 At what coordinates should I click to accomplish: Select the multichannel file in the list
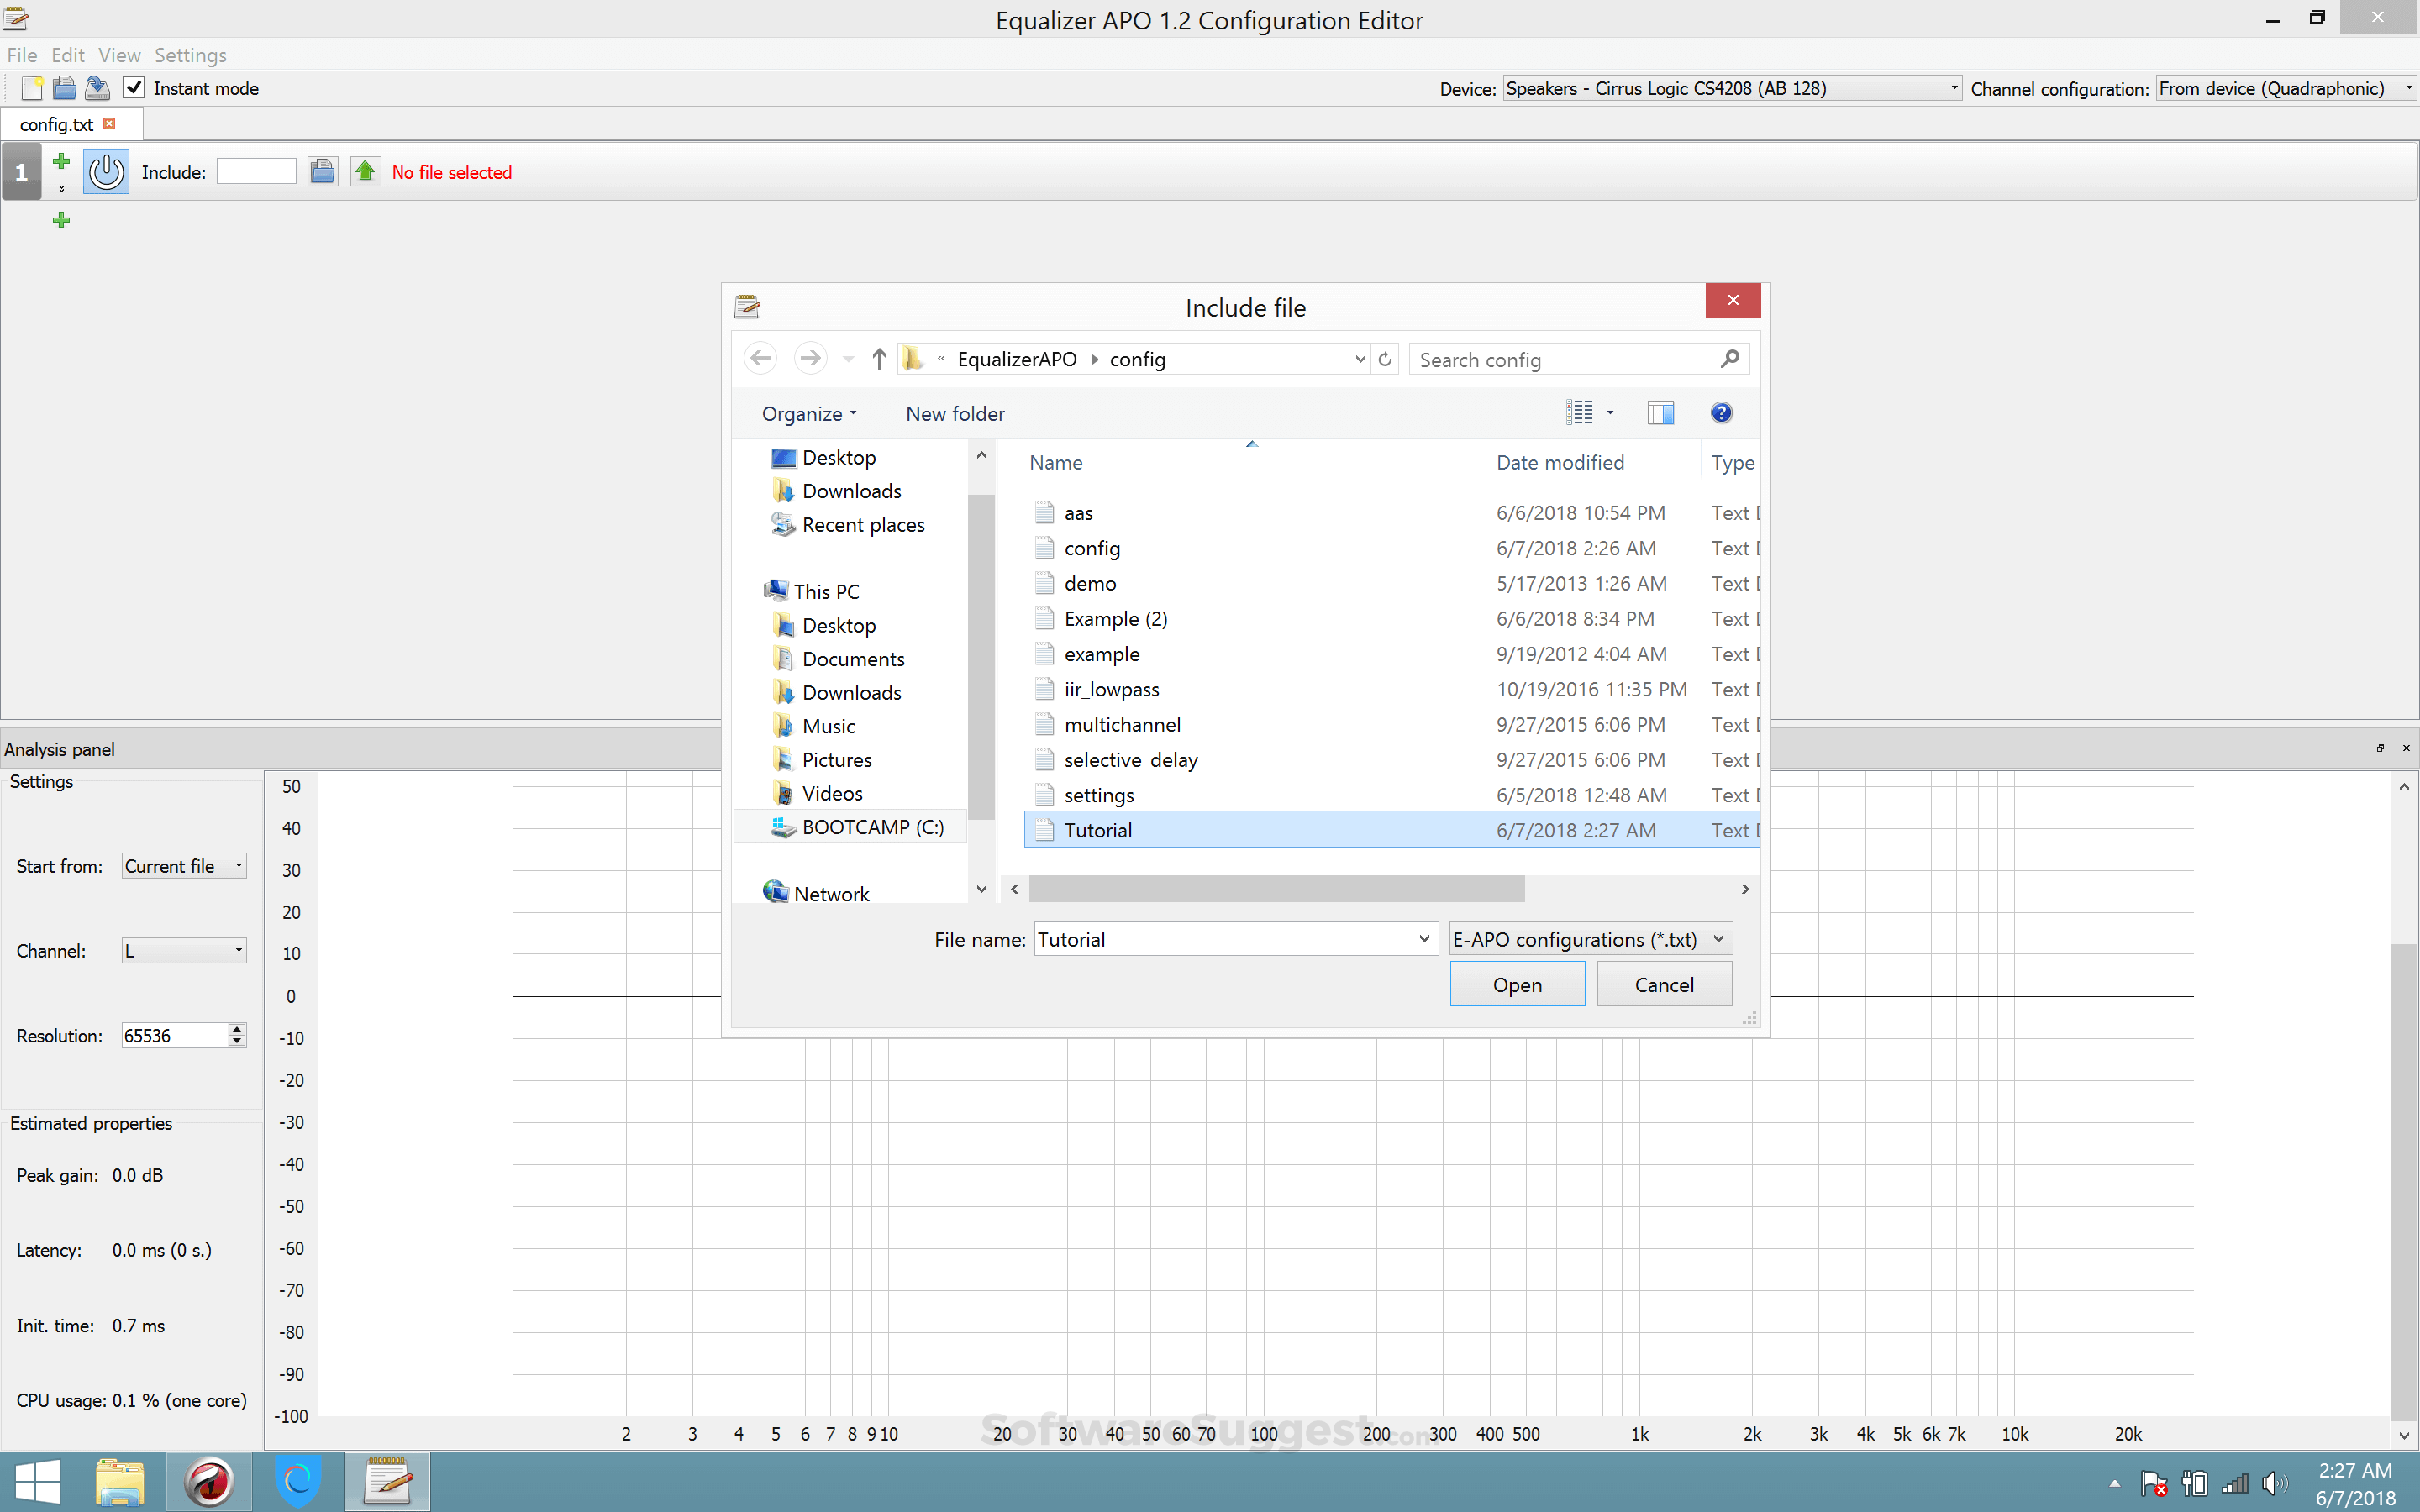pos(1122,724)
